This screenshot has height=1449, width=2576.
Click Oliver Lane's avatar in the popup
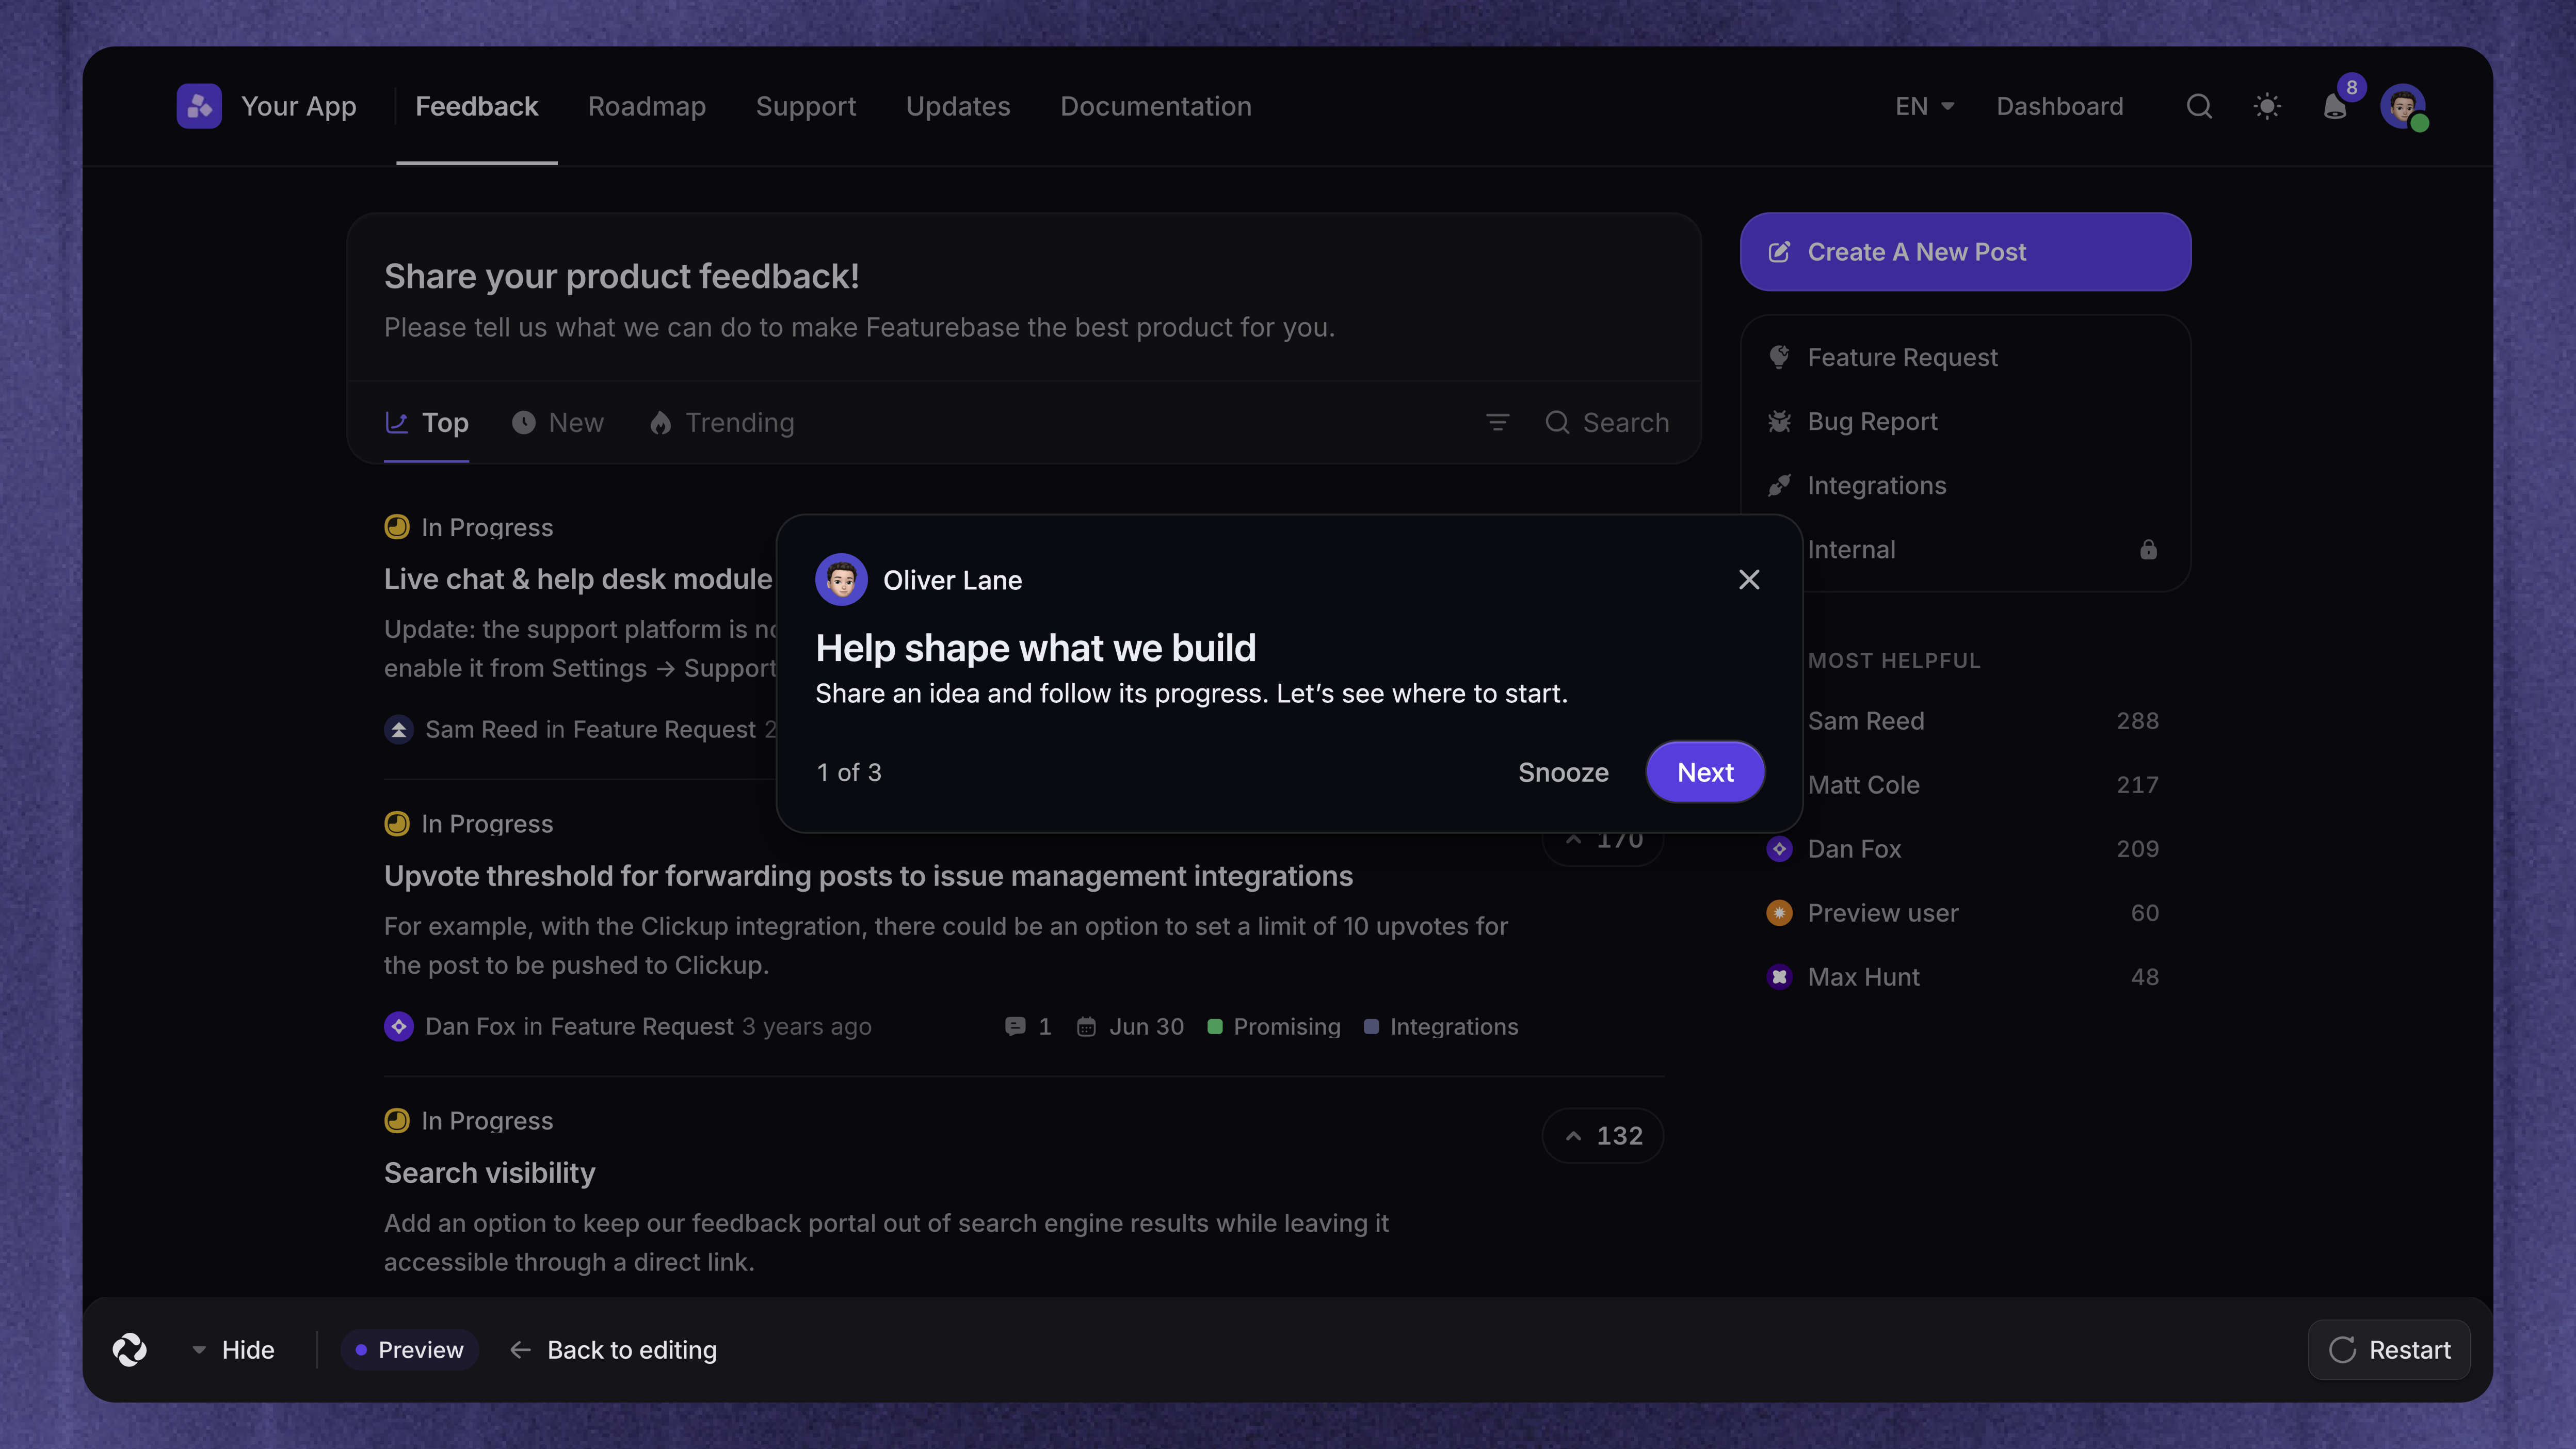click(x=841, y=579)
